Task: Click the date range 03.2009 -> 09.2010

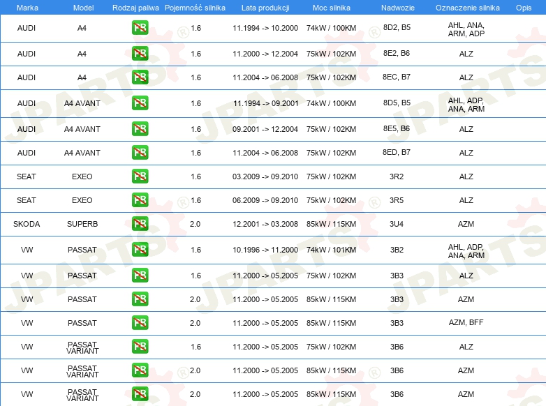Action: (x=265, y=176)
